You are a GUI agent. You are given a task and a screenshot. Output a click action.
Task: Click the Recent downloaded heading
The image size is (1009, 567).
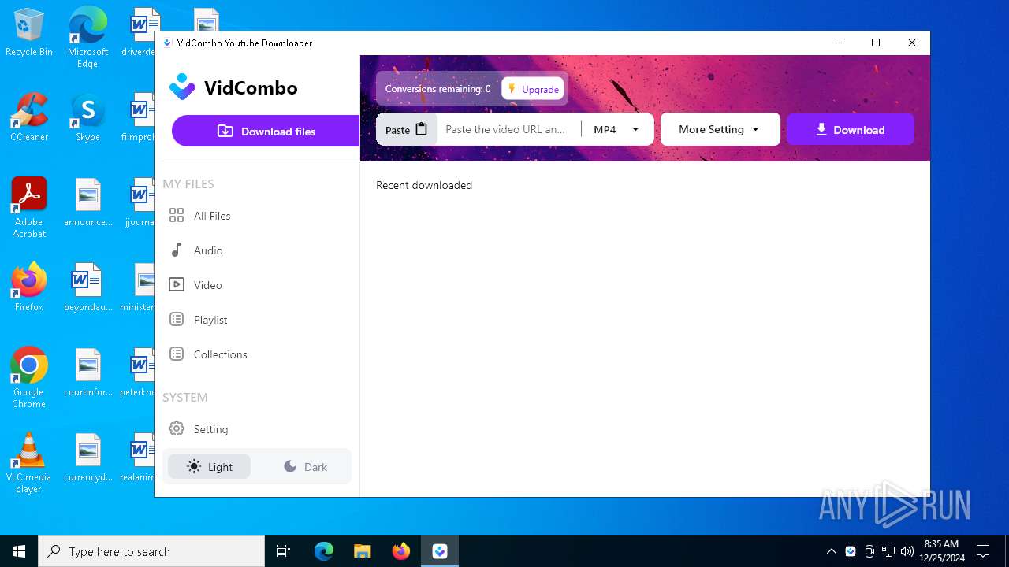(x=424, y=185)
